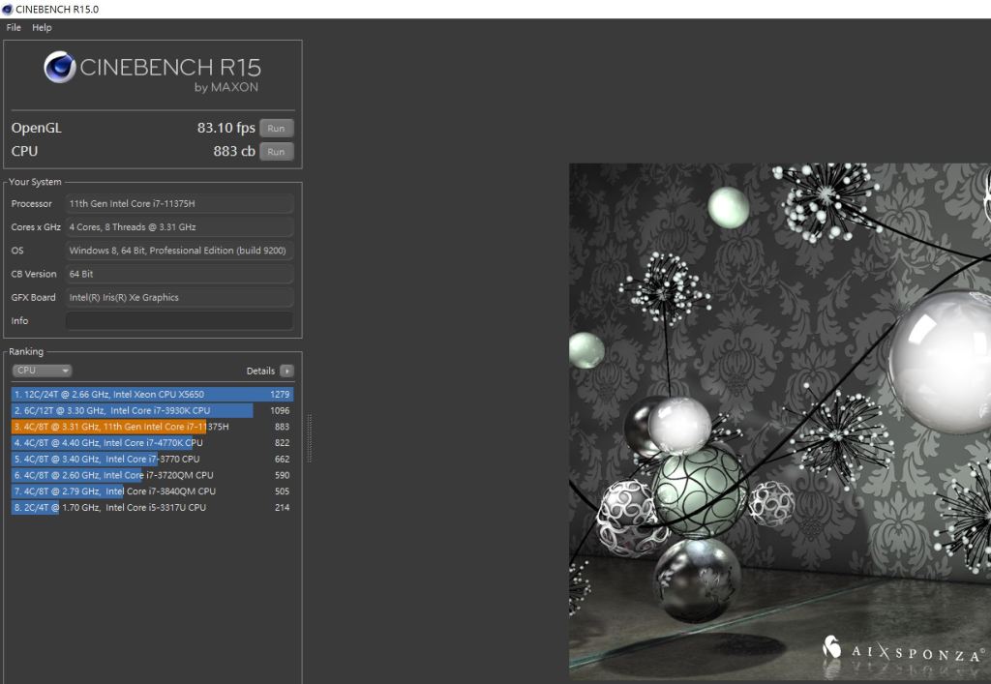991x684 pixels.
Task: Run the CPU benchmark
Action: point(276,152)
